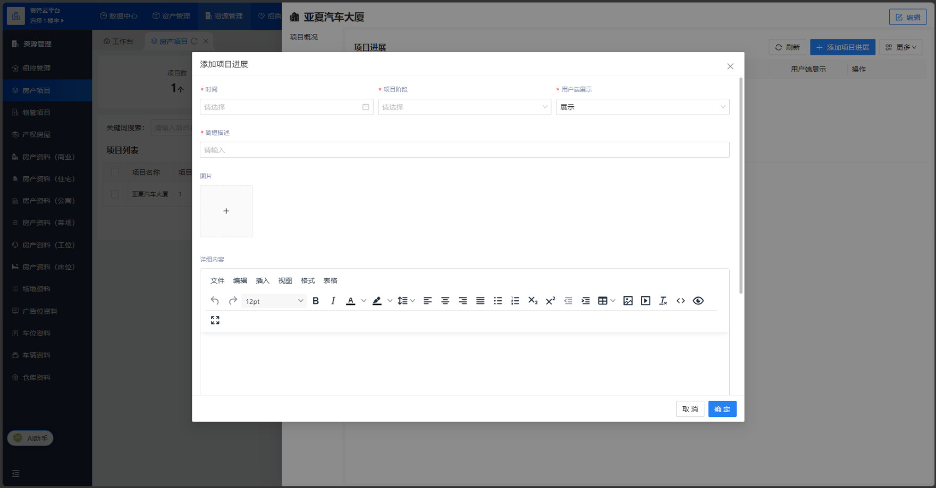The width and height of the screenshot is (936, 488).
Task: Click the undo icon in the editor toolbar
Action: coord(215,301)
